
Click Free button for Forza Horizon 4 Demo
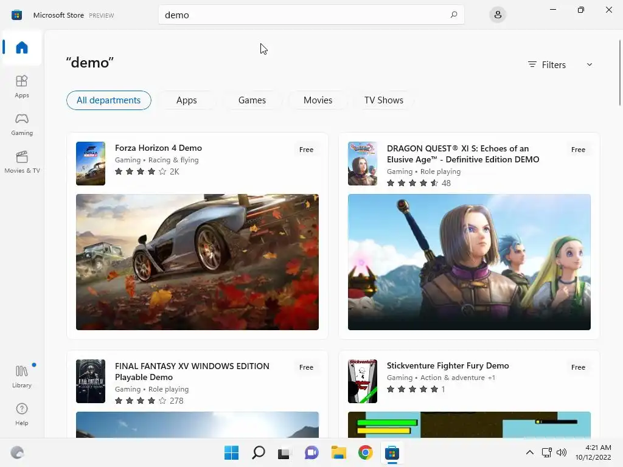coord(306,150)
